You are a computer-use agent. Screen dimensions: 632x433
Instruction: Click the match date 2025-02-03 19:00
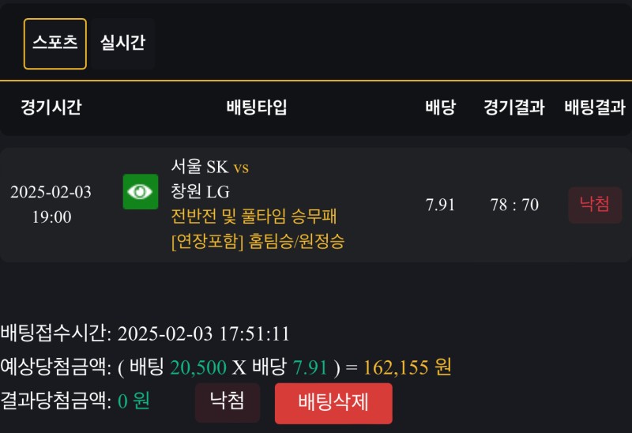pyautogui.click(x=51, y=205)
